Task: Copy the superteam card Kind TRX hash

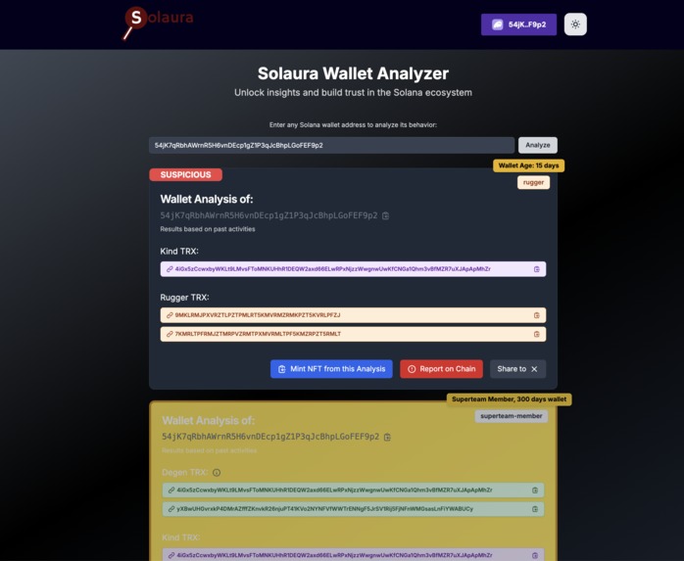Action: click(535, 556)
